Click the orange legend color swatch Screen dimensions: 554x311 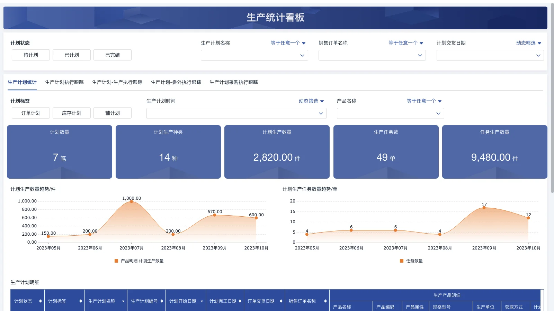[x=115, y=261]
